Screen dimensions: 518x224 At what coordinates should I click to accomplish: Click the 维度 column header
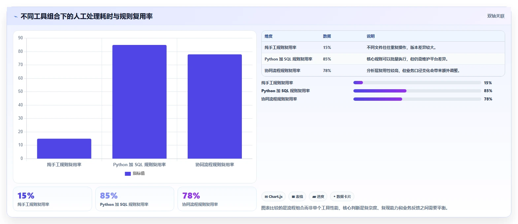tap(269, 36)
